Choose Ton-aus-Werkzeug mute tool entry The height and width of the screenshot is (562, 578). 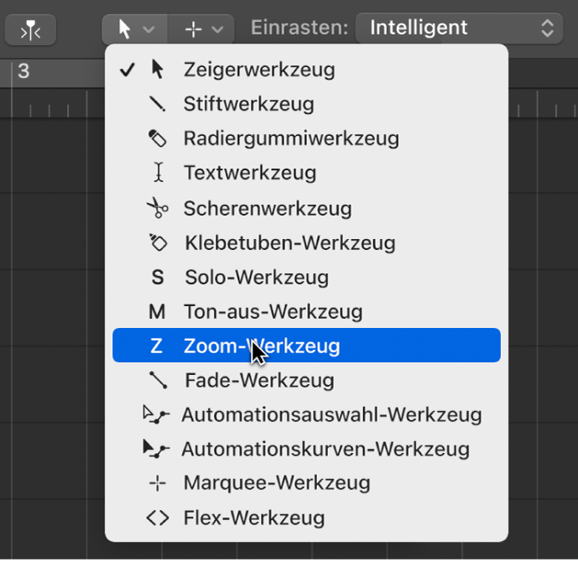[306, 311]
